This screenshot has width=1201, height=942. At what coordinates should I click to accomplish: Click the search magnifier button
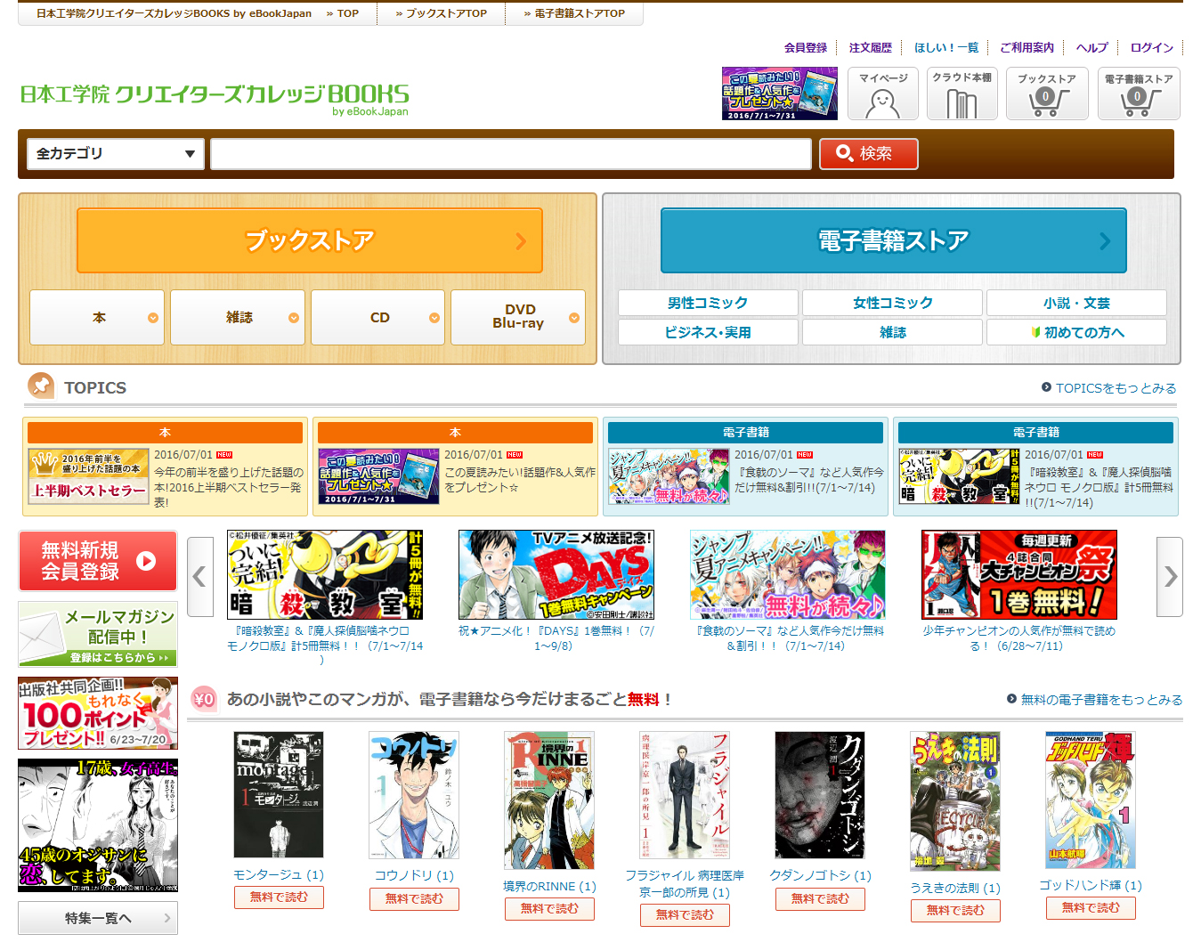click(x=868, y=153)
